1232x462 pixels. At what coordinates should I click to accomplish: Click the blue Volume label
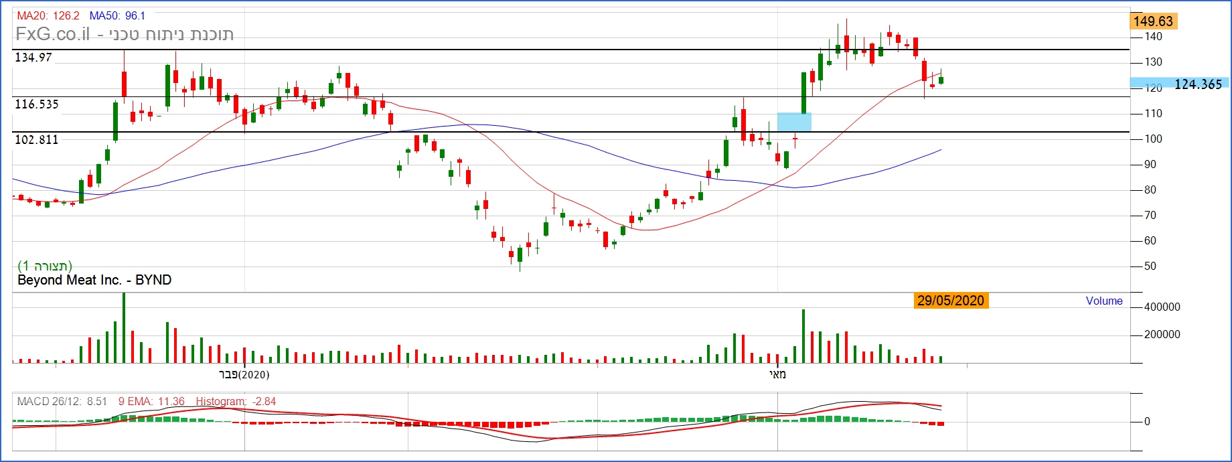(x=1104, y=301)
